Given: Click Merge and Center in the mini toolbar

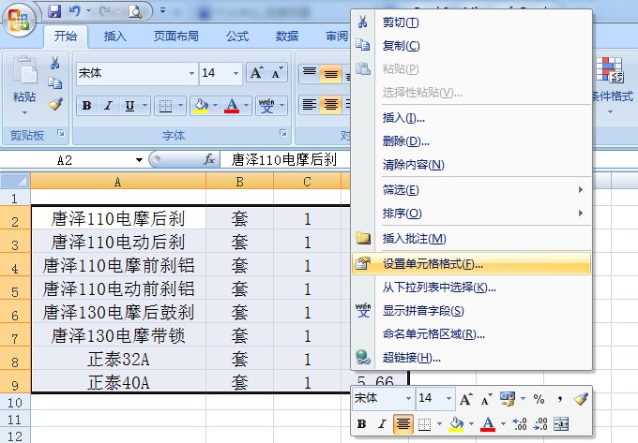Looking at the screenshot, I should (x=561, y=424).
